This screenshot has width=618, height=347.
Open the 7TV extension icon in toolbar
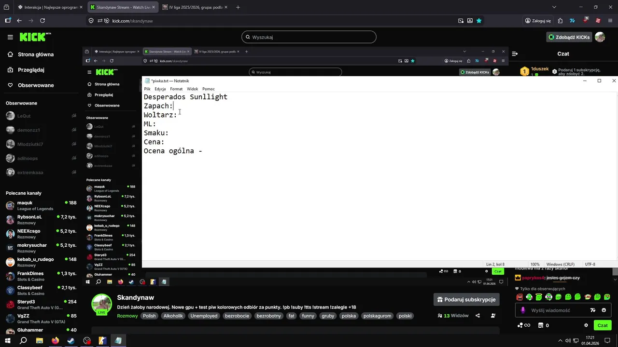click(573, 21)
